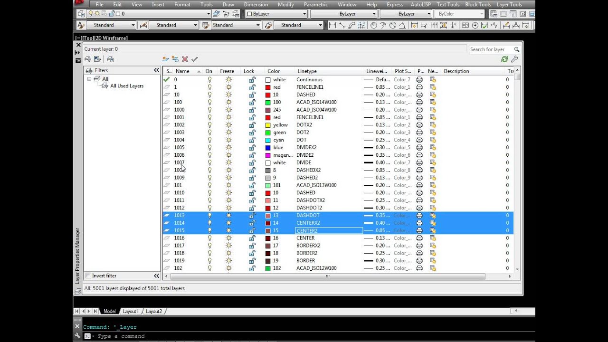
Task: Select the Arc Length dimension tool
Action: [x=352, y=25]
